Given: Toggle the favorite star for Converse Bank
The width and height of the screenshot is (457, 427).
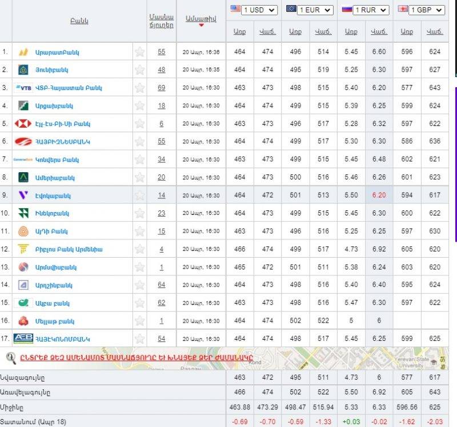Looking at the screenshot, I should [139, 160].
